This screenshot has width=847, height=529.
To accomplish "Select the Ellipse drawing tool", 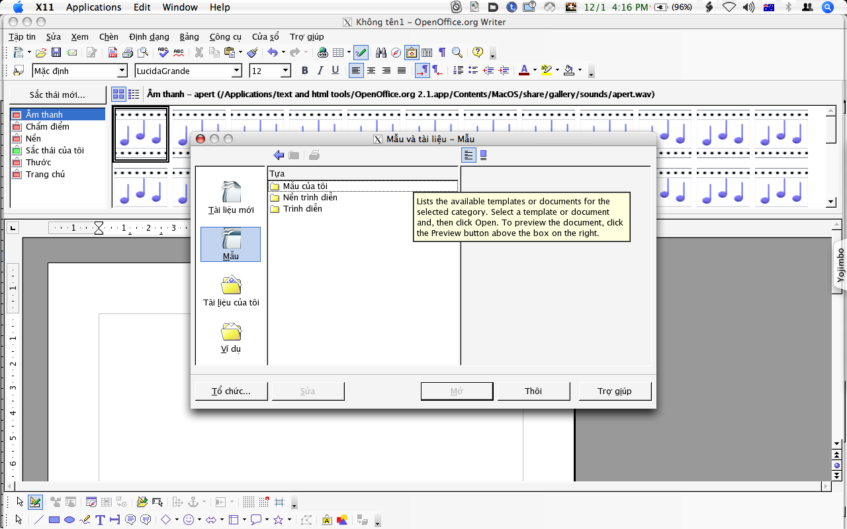I will [69, 520].
